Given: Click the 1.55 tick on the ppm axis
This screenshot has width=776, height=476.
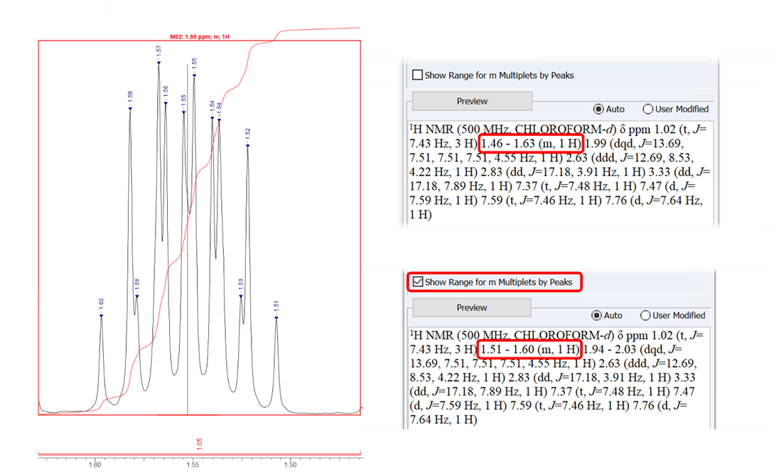Looking at the screenshot, I should [192, 466].
